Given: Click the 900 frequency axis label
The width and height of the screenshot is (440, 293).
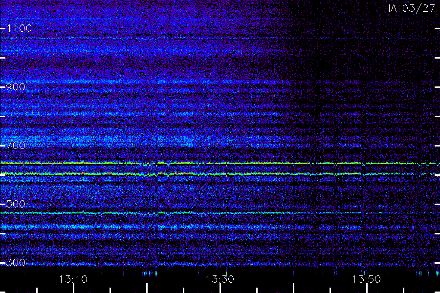Looking at the screenshot, I should [x=16, y=87].
